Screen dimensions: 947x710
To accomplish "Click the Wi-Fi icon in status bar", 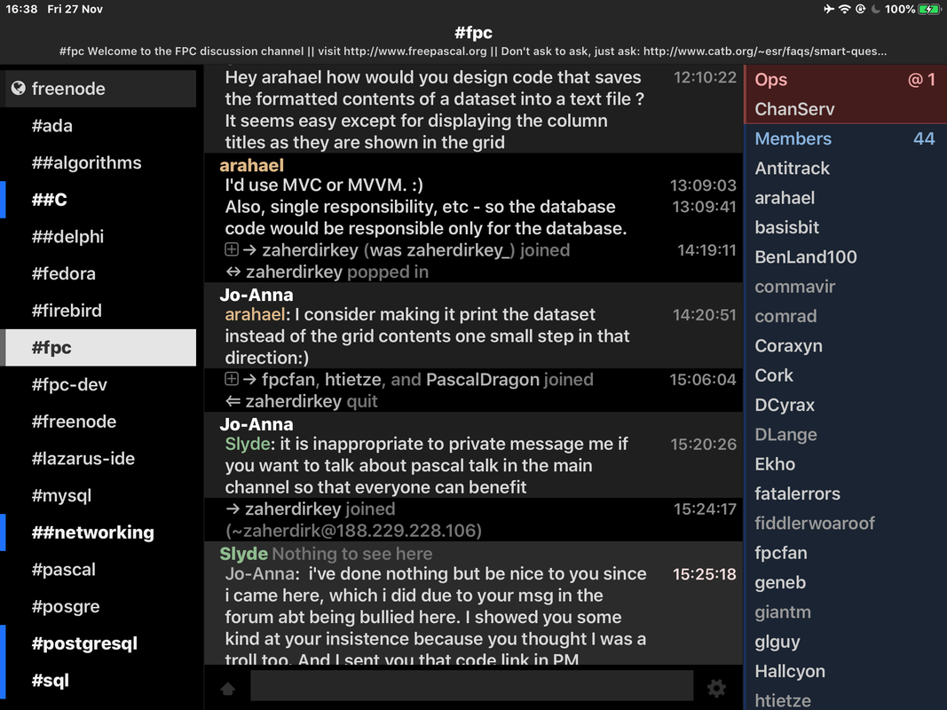I will (x=844, y=9).
